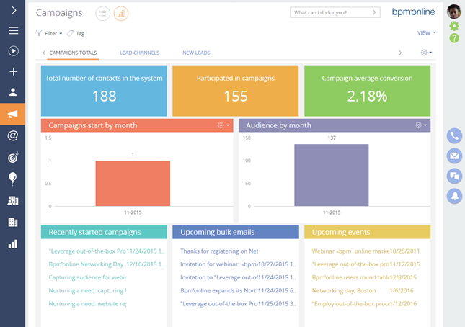Click the Tag button
Viewport: 465px width, 327px height.
click(76, 33)
